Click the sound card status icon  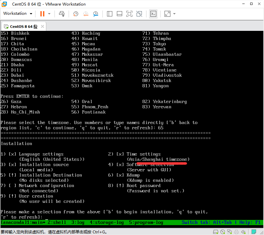pos(243,232)
